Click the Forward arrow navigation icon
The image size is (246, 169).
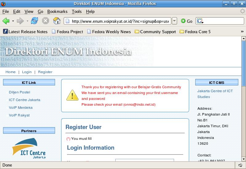(20, 21)
